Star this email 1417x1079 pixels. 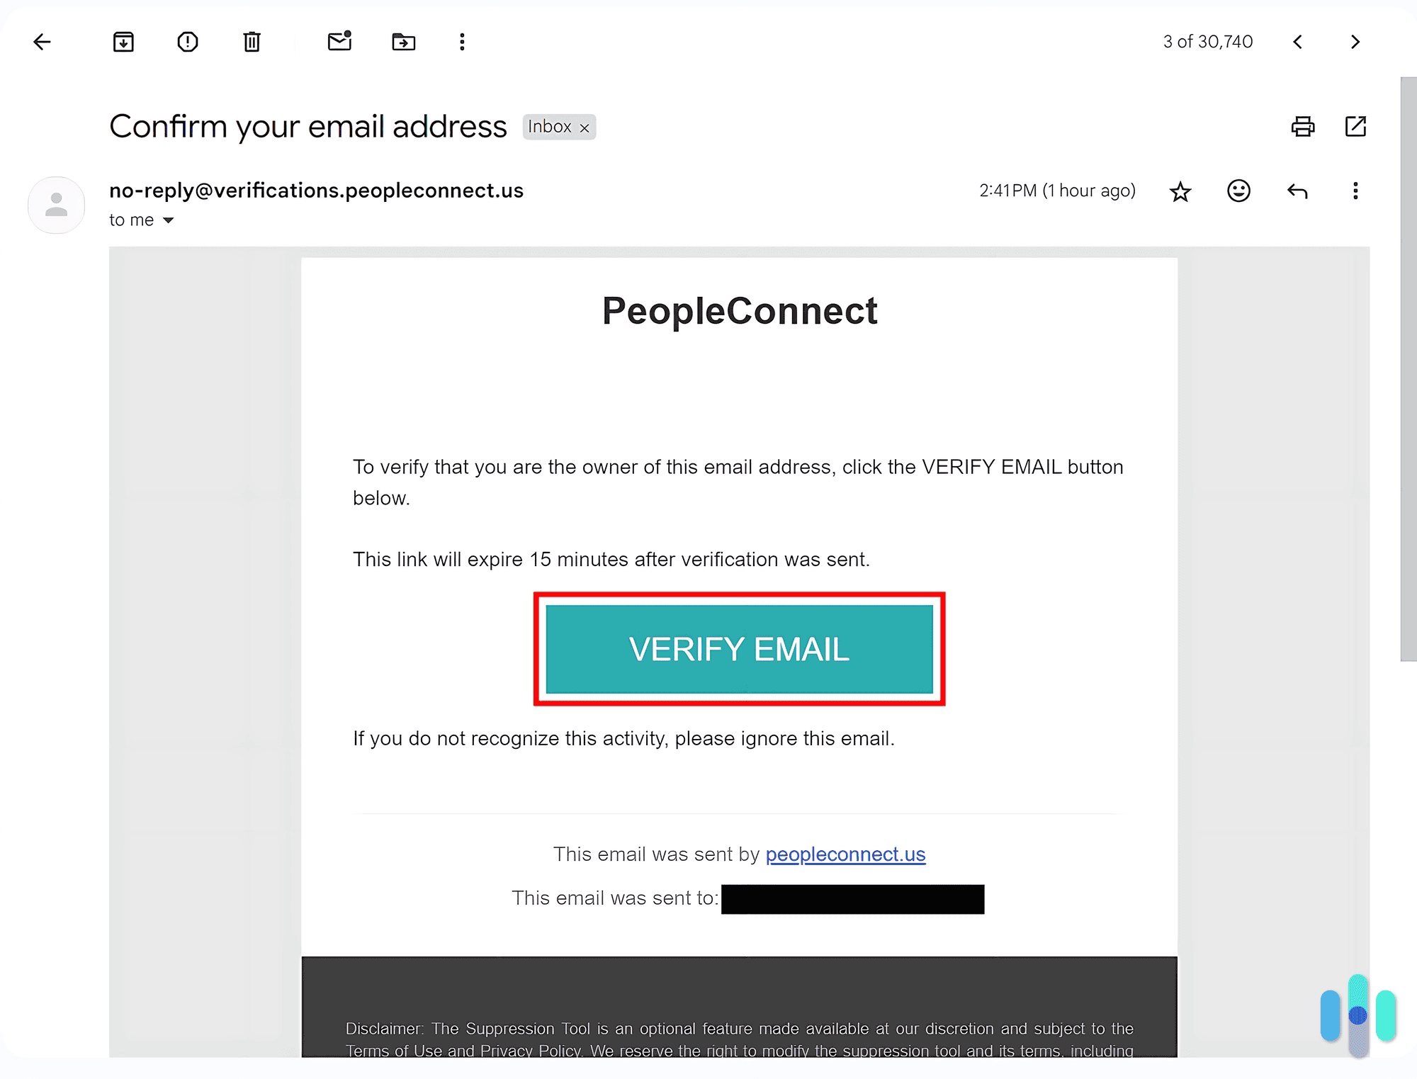pos(1180,191)
